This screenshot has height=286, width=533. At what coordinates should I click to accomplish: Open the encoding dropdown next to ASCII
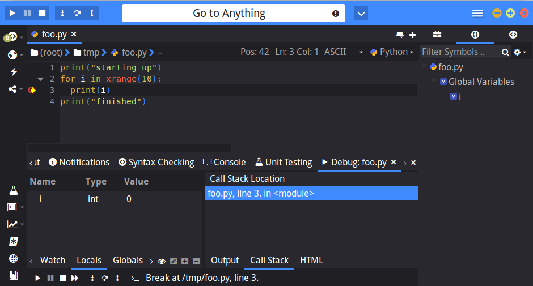click(x=361, y=52)
